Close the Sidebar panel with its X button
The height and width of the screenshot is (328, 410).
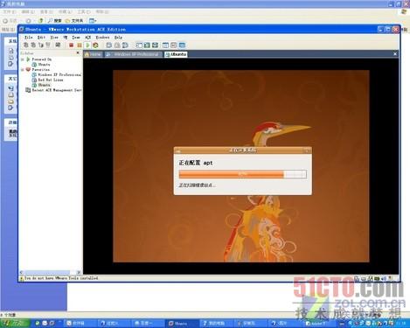[x=78, y=52]
